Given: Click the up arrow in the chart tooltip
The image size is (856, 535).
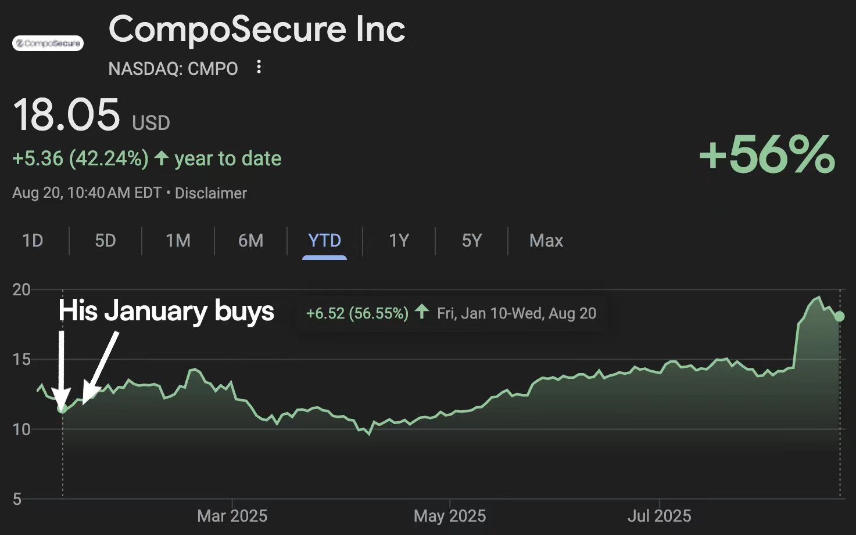Looking at the screenshot, I should tap(422, 312).
